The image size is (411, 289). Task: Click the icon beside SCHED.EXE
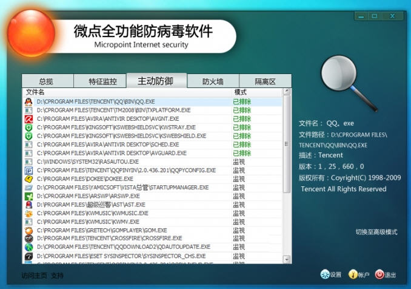[28, 144]
